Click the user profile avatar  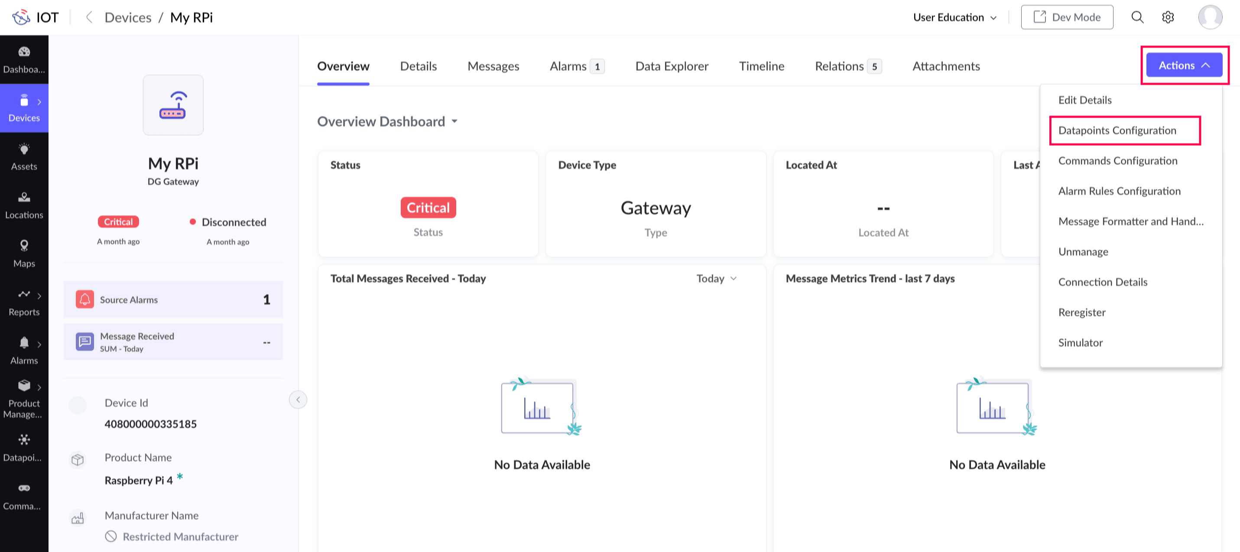(1210, 17)
